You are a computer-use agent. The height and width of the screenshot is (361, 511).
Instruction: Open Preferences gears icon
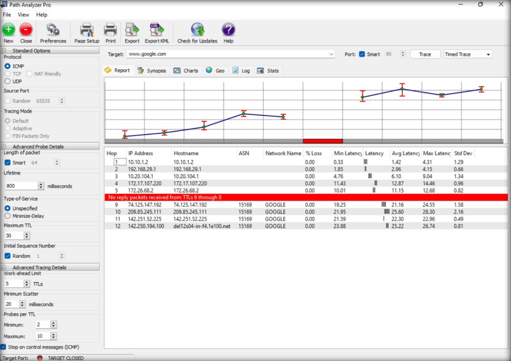coord(53,30)
